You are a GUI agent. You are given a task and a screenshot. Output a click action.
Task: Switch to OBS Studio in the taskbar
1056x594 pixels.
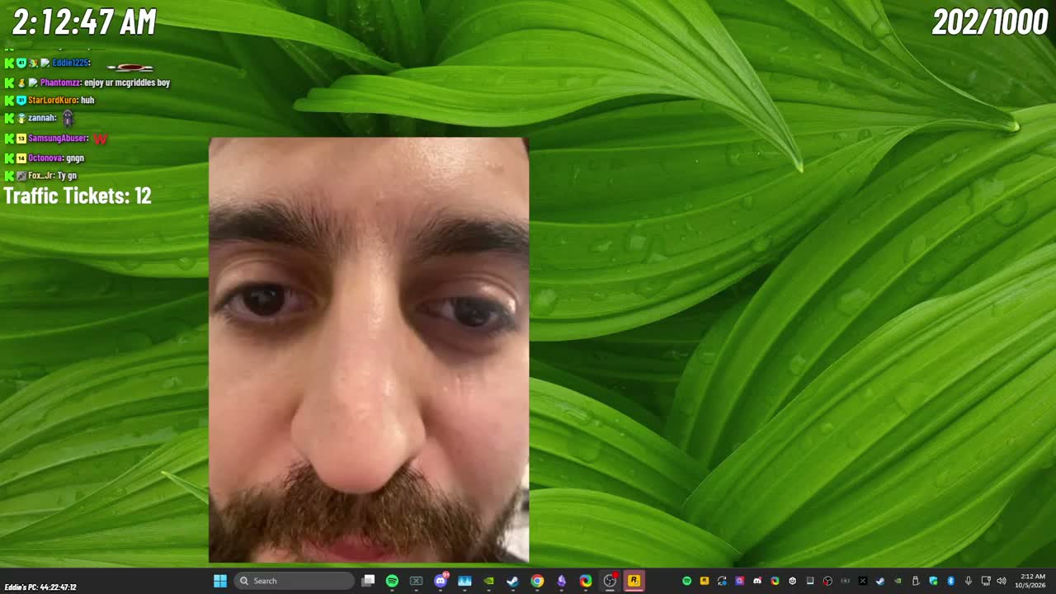point(610,581)
